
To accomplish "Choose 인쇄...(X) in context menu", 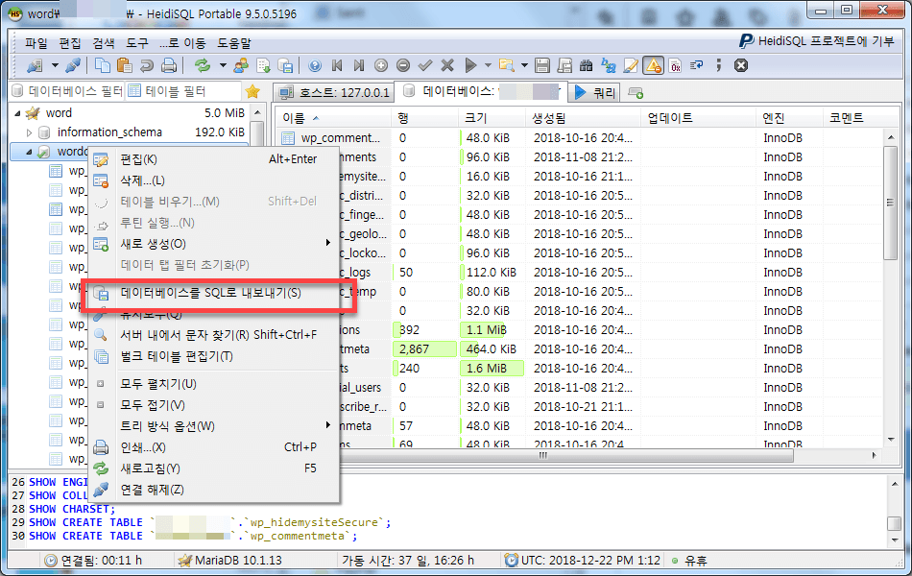I will 213,447.
